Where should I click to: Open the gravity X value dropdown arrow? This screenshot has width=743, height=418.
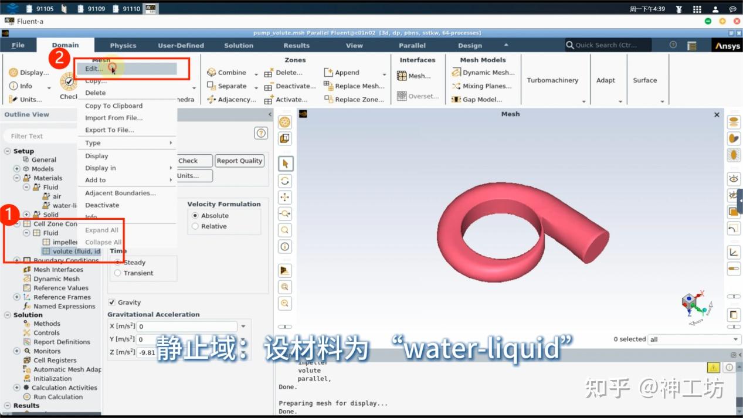[x=243, y=327]
